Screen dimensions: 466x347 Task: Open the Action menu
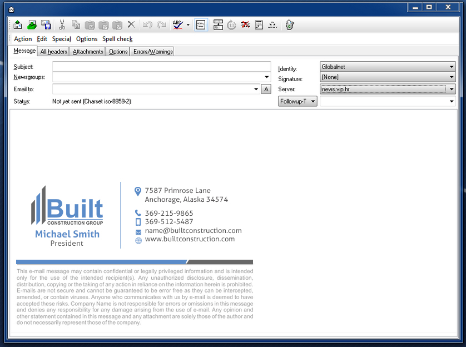point(23,39)
